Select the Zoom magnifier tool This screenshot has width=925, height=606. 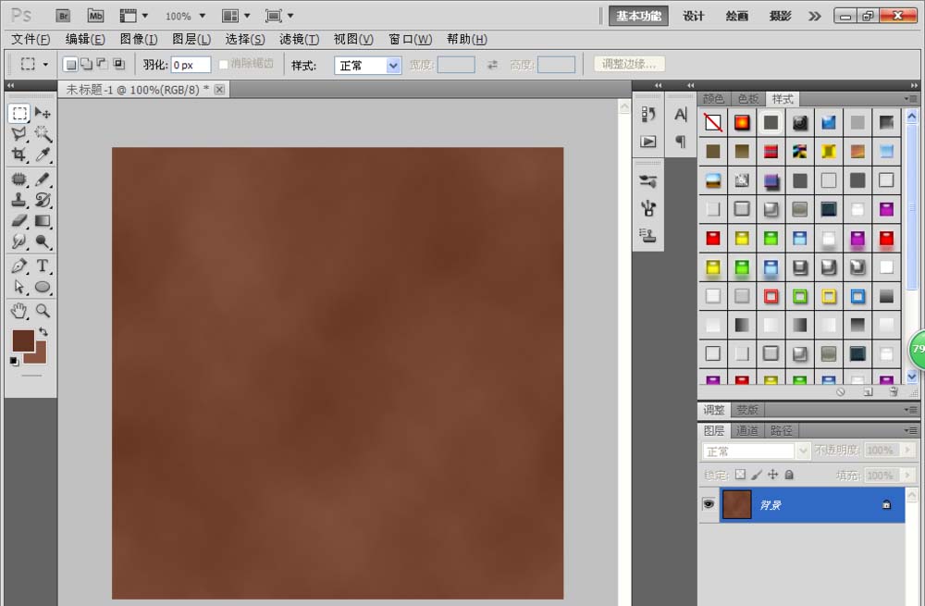[x=43, y=310]
